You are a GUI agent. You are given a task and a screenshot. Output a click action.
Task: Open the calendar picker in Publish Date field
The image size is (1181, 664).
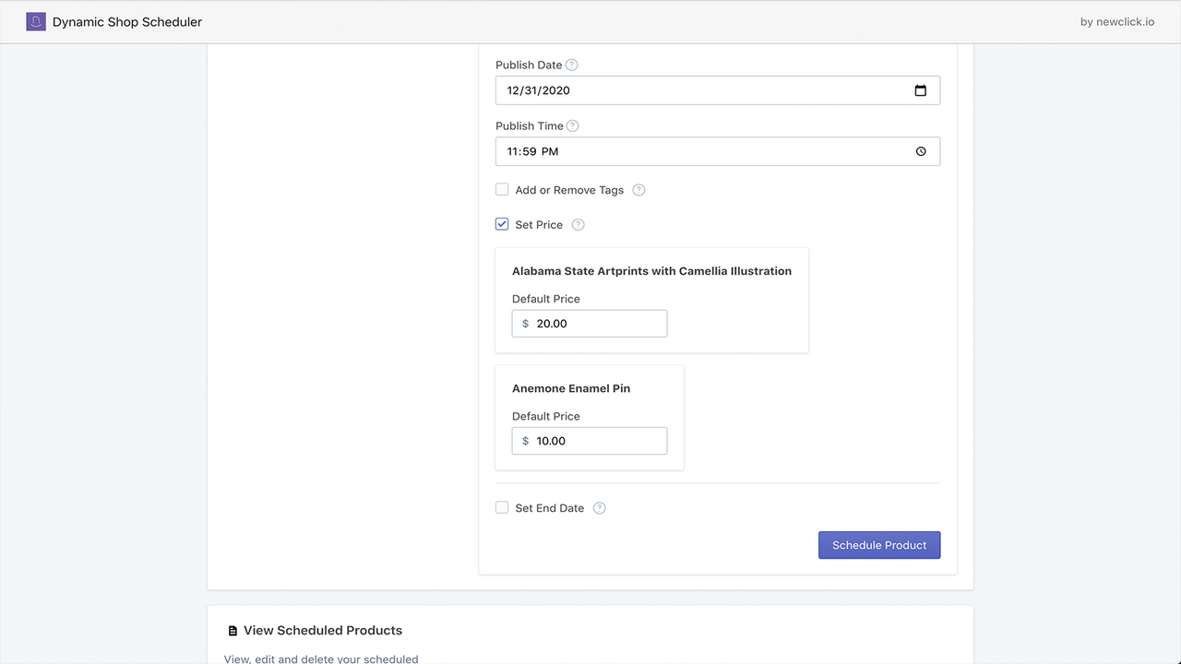pos(920,90)
